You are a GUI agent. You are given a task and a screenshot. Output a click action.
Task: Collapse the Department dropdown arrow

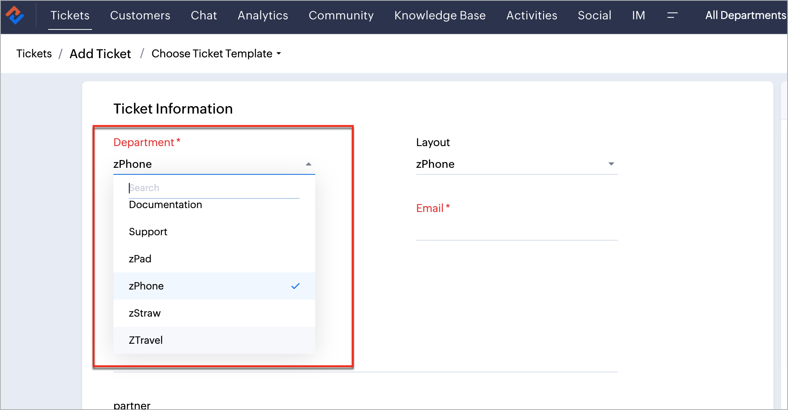[309, 164]
